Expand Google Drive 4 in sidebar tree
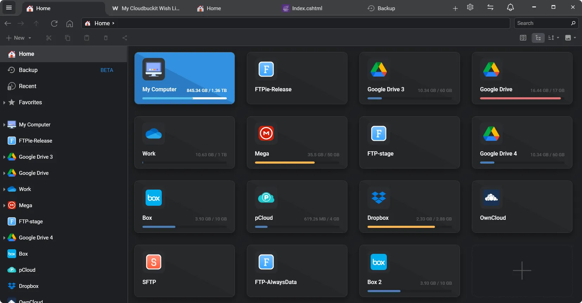This screenshot has height=303, width=582. 4,238
